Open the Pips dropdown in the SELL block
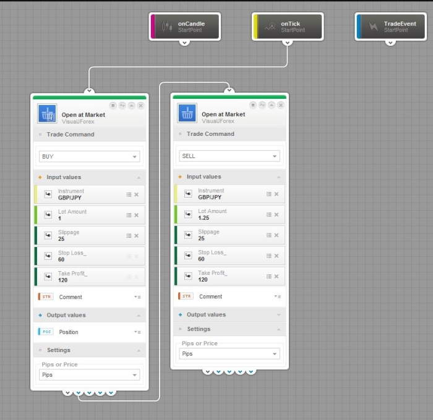 pos(229,353)
